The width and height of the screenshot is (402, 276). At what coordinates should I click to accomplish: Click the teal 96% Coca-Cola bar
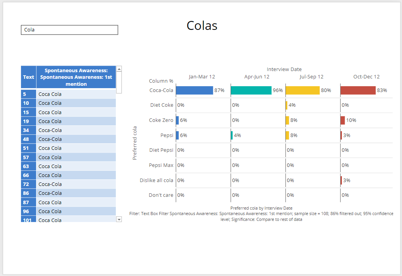pyautogui.click(x=251, y=90)
